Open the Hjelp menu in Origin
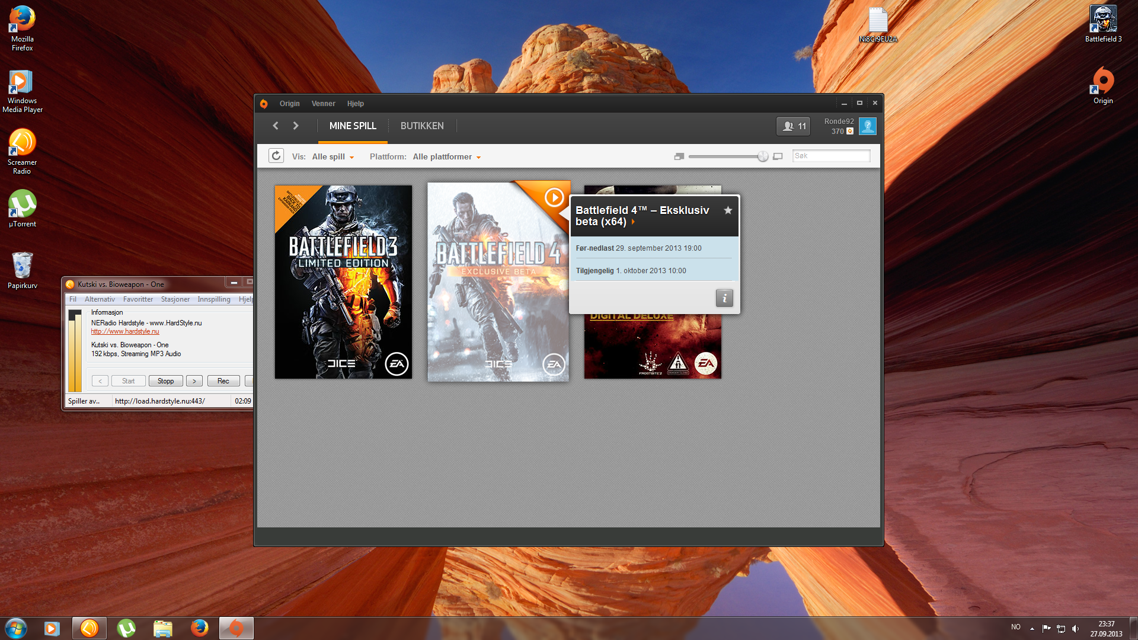This screenshot has height=640, width=1138. click(356, 104)
